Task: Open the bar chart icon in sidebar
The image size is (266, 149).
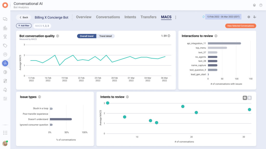Action: [x=5, y=28]
